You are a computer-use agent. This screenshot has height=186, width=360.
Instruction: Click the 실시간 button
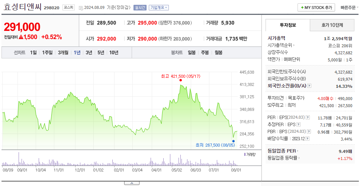[140, 7]
